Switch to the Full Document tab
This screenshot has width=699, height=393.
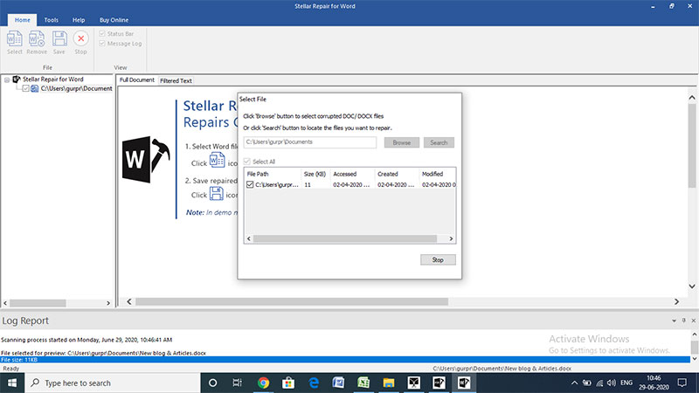pos(137,80)
